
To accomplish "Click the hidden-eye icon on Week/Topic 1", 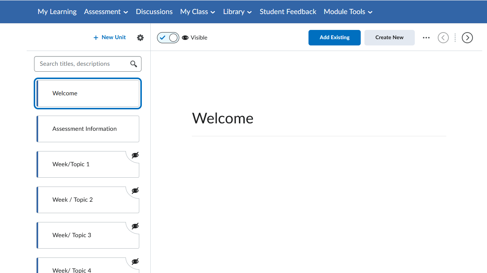I will [135, 155].
